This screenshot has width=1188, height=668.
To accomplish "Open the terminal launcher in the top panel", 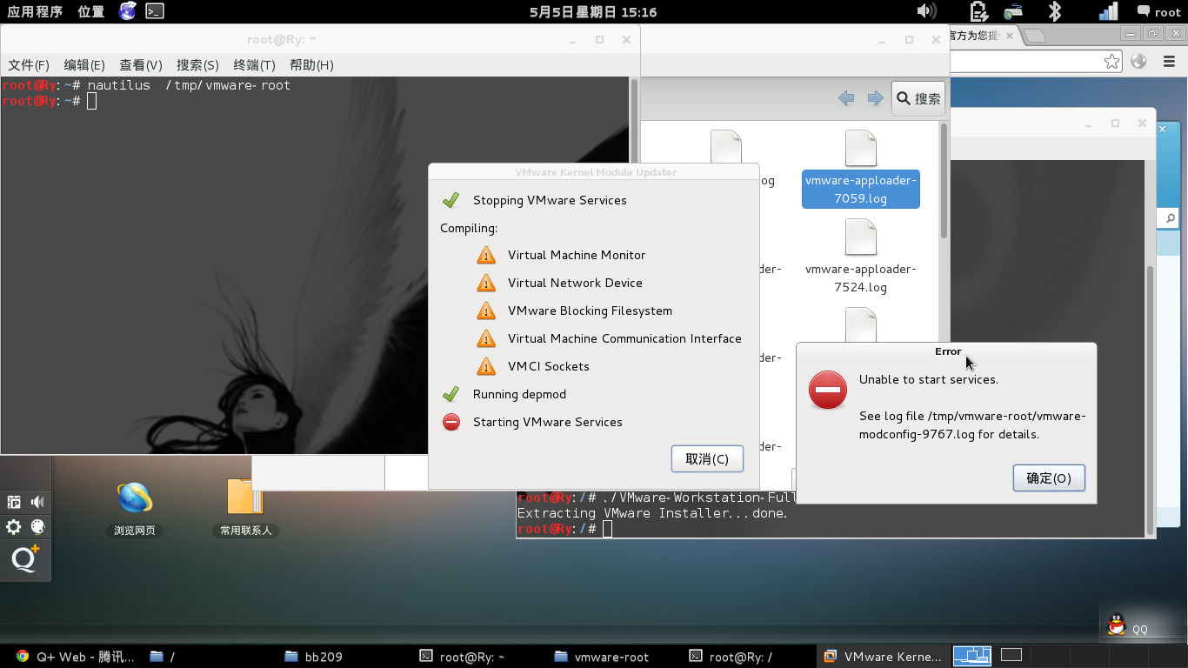I will 154,11.
